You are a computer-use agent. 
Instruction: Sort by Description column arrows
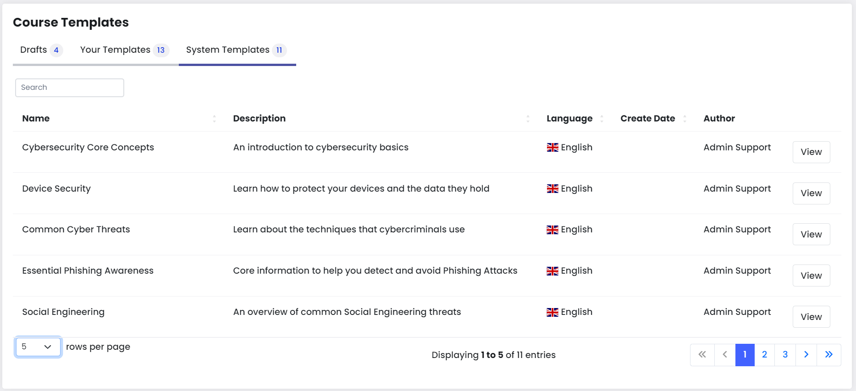click(x=528, y=119)
